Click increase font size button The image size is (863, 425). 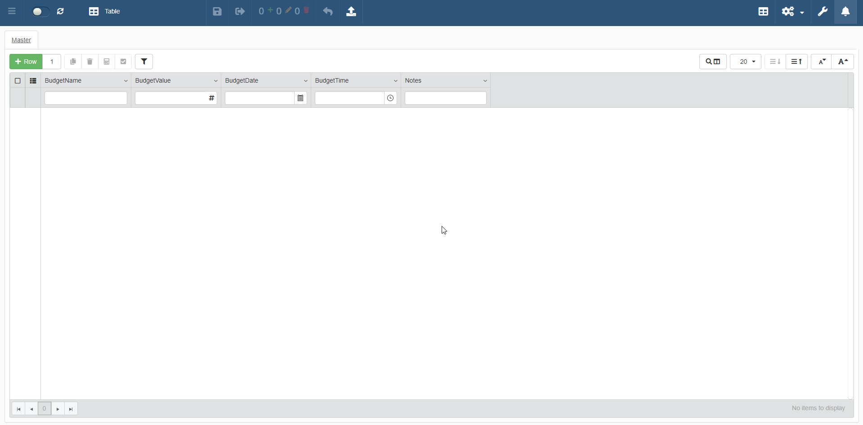pyautogui.click(x=843, y=62)
